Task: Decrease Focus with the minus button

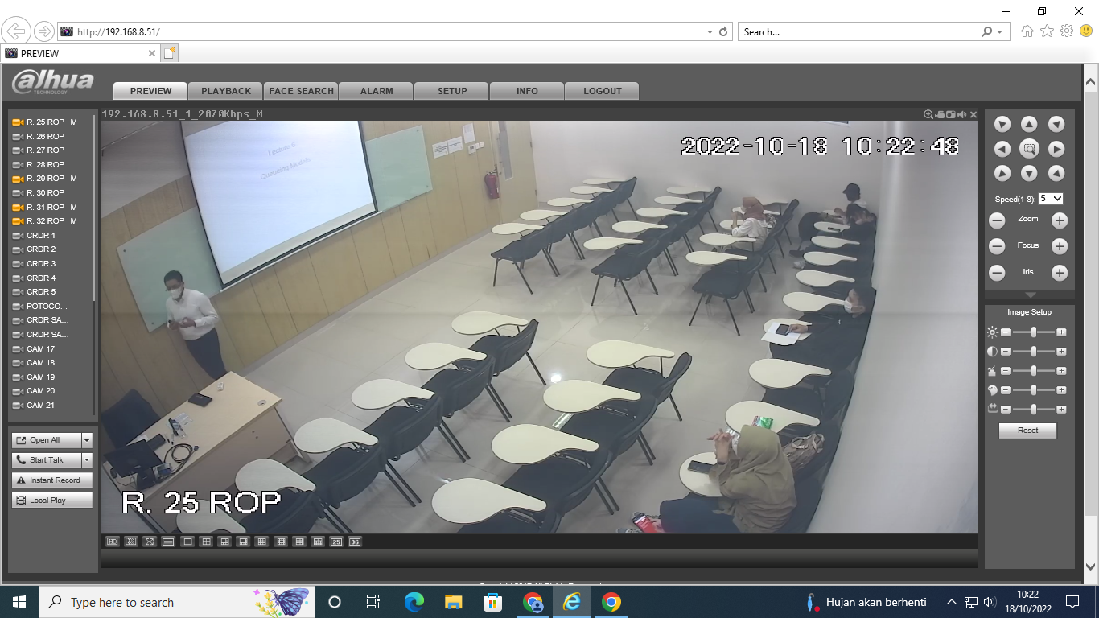Action: [997, 247]
